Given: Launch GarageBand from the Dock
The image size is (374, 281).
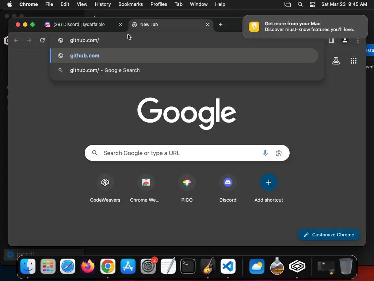Looking at the screenshot, I should coord(208,266).
